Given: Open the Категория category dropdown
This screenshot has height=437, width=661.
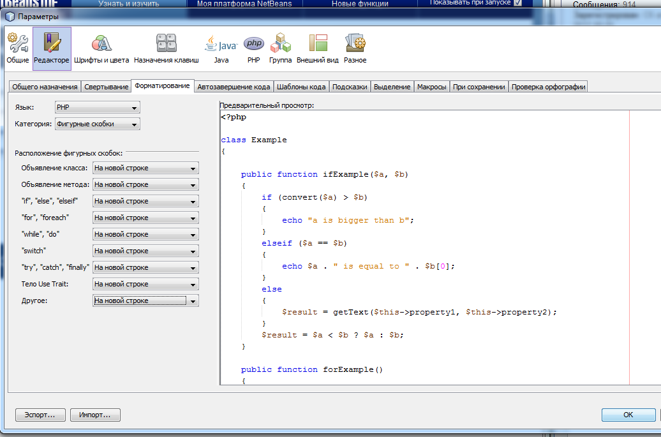Looking at the screenshot, I should point(98,124).
